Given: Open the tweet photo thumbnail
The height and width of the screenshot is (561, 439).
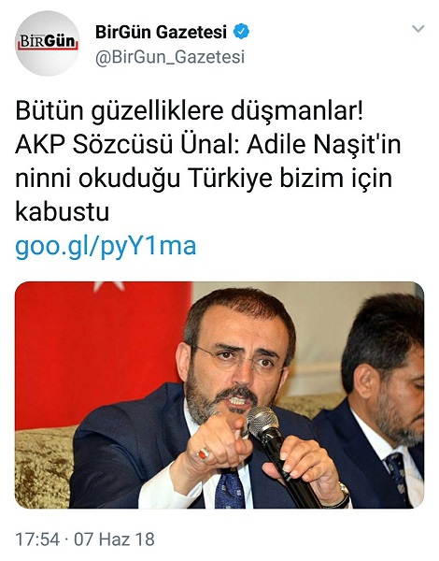Looking at the screenshot, I should click(x=219, y=395).
